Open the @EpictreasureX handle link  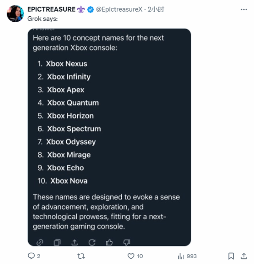click(119, 9)
